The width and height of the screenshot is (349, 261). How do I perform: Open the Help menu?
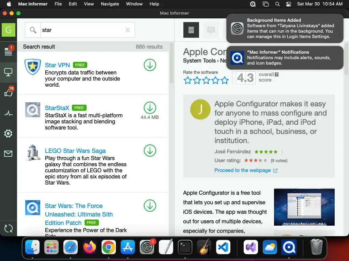(x=154, y=4)
